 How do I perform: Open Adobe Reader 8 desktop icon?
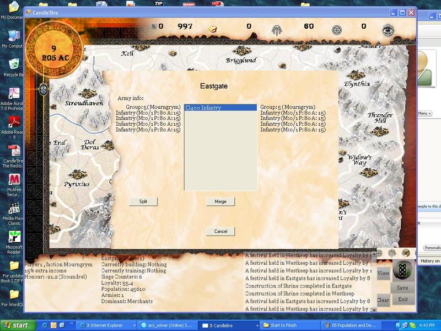12,127
